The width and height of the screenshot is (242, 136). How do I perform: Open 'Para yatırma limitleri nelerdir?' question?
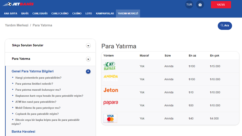(34, 84)
